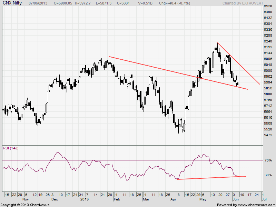The width and height of the screenshot is (276, 207).
Task: Click the 70% RSI level label
Action: [268, 160]
